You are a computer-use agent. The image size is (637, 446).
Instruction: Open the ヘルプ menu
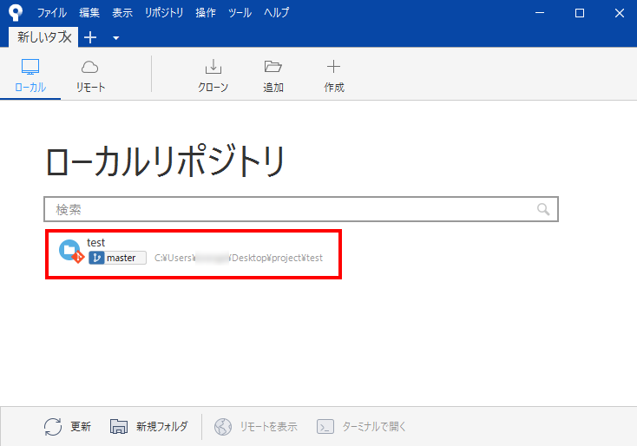[x=276, y=13]
